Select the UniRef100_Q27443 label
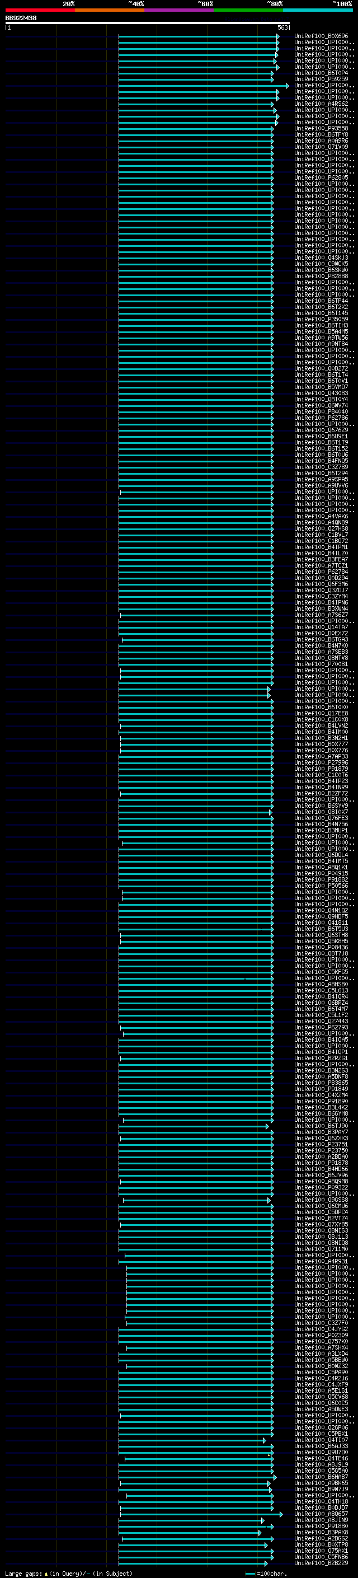 point(321,1021)
